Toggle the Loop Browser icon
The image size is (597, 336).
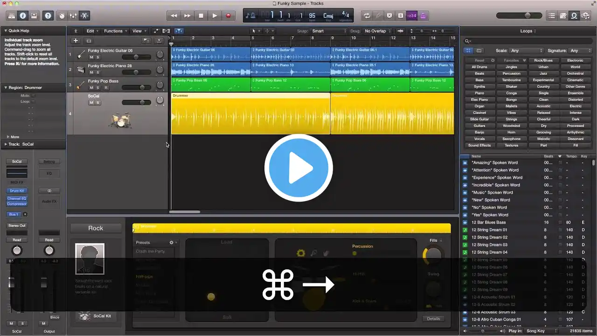point(574,15)
